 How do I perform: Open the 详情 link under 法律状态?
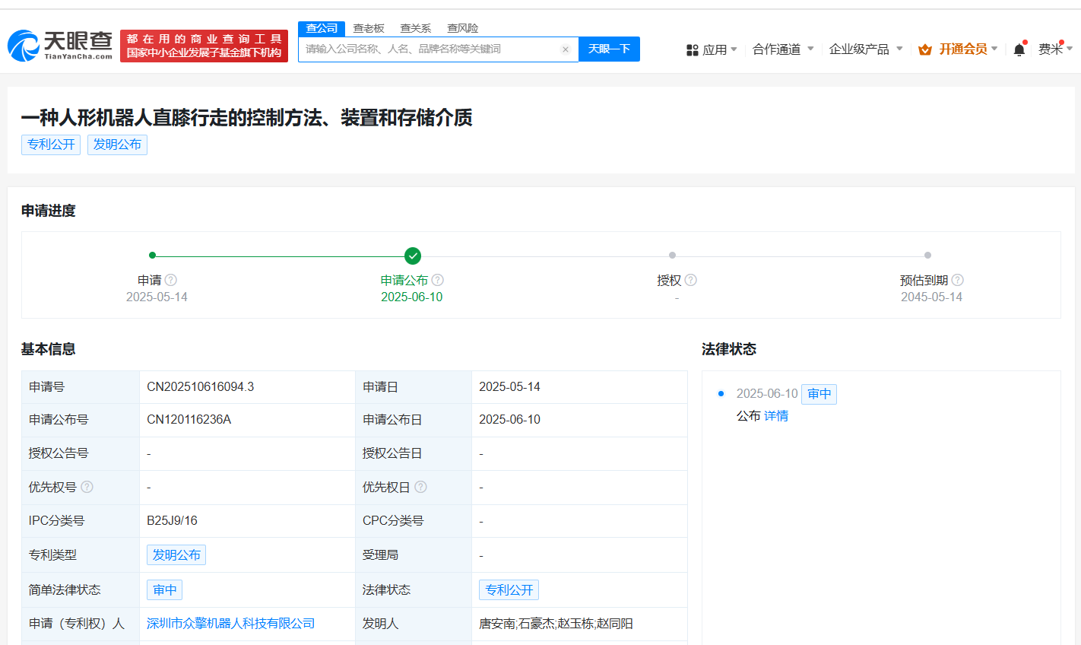pyautogui.click(x=776, y=415)
